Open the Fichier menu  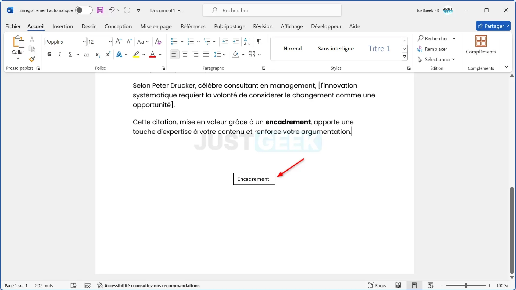coord(13,26)
